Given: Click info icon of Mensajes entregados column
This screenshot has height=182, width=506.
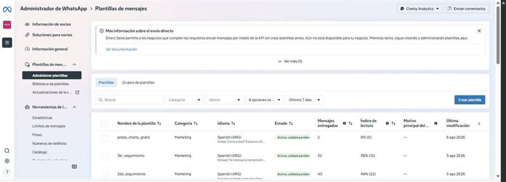Looking at the screenshot, I should click(344, 123).
